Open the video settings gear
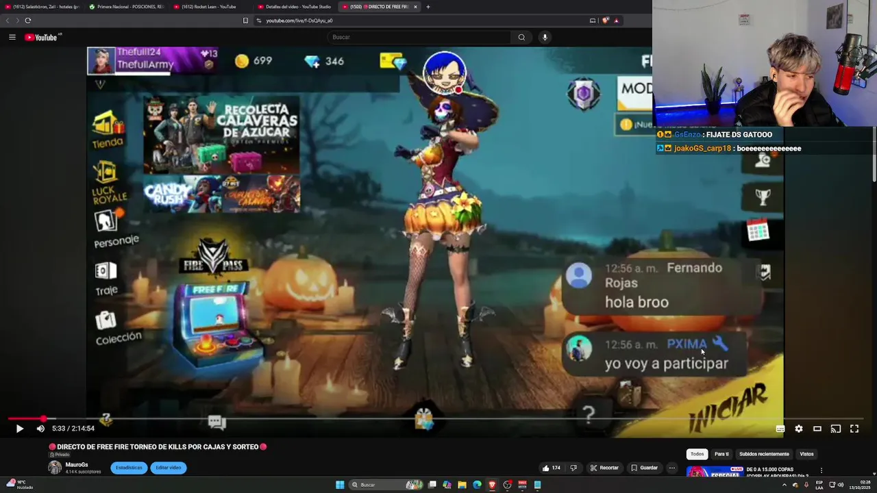The width and height of the screenshot is (877, 493). 799,429
